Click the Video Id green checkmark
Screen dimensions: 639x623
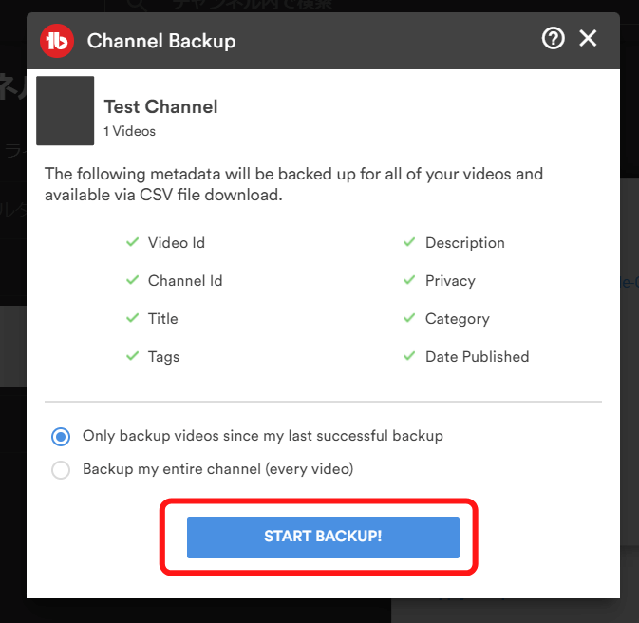coord(132,242)
